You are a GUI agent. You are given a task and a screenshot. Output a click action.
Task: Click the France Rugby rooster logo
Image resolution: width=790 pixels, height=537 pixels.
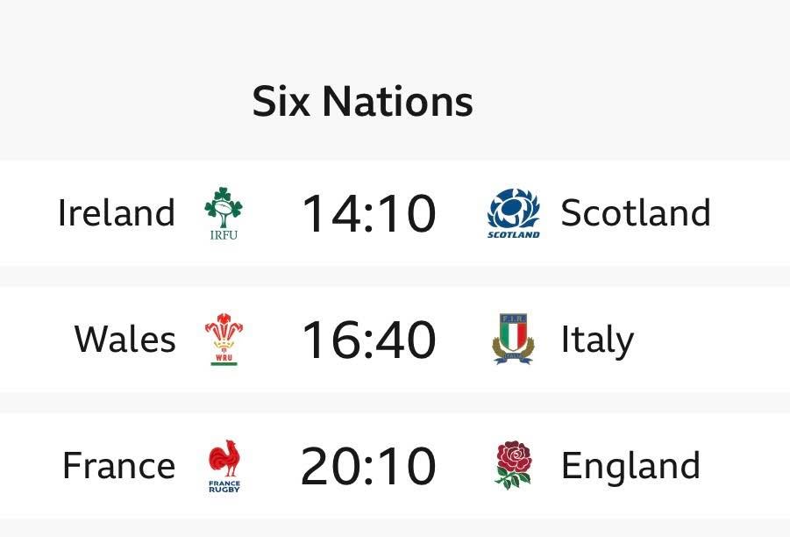[x=224, y=465]
